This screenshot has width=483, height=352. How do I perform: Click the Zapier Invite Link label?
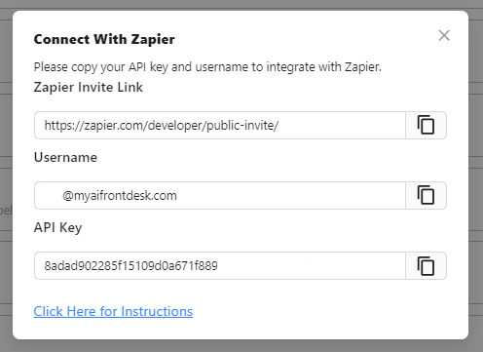pos(89,87)
